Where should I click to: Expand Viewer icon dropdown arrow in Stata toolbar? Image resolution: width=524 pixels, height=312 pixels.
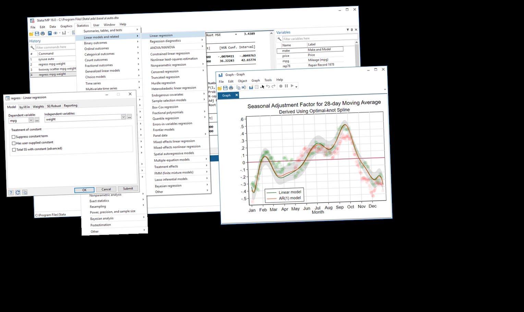click(60, 33)
